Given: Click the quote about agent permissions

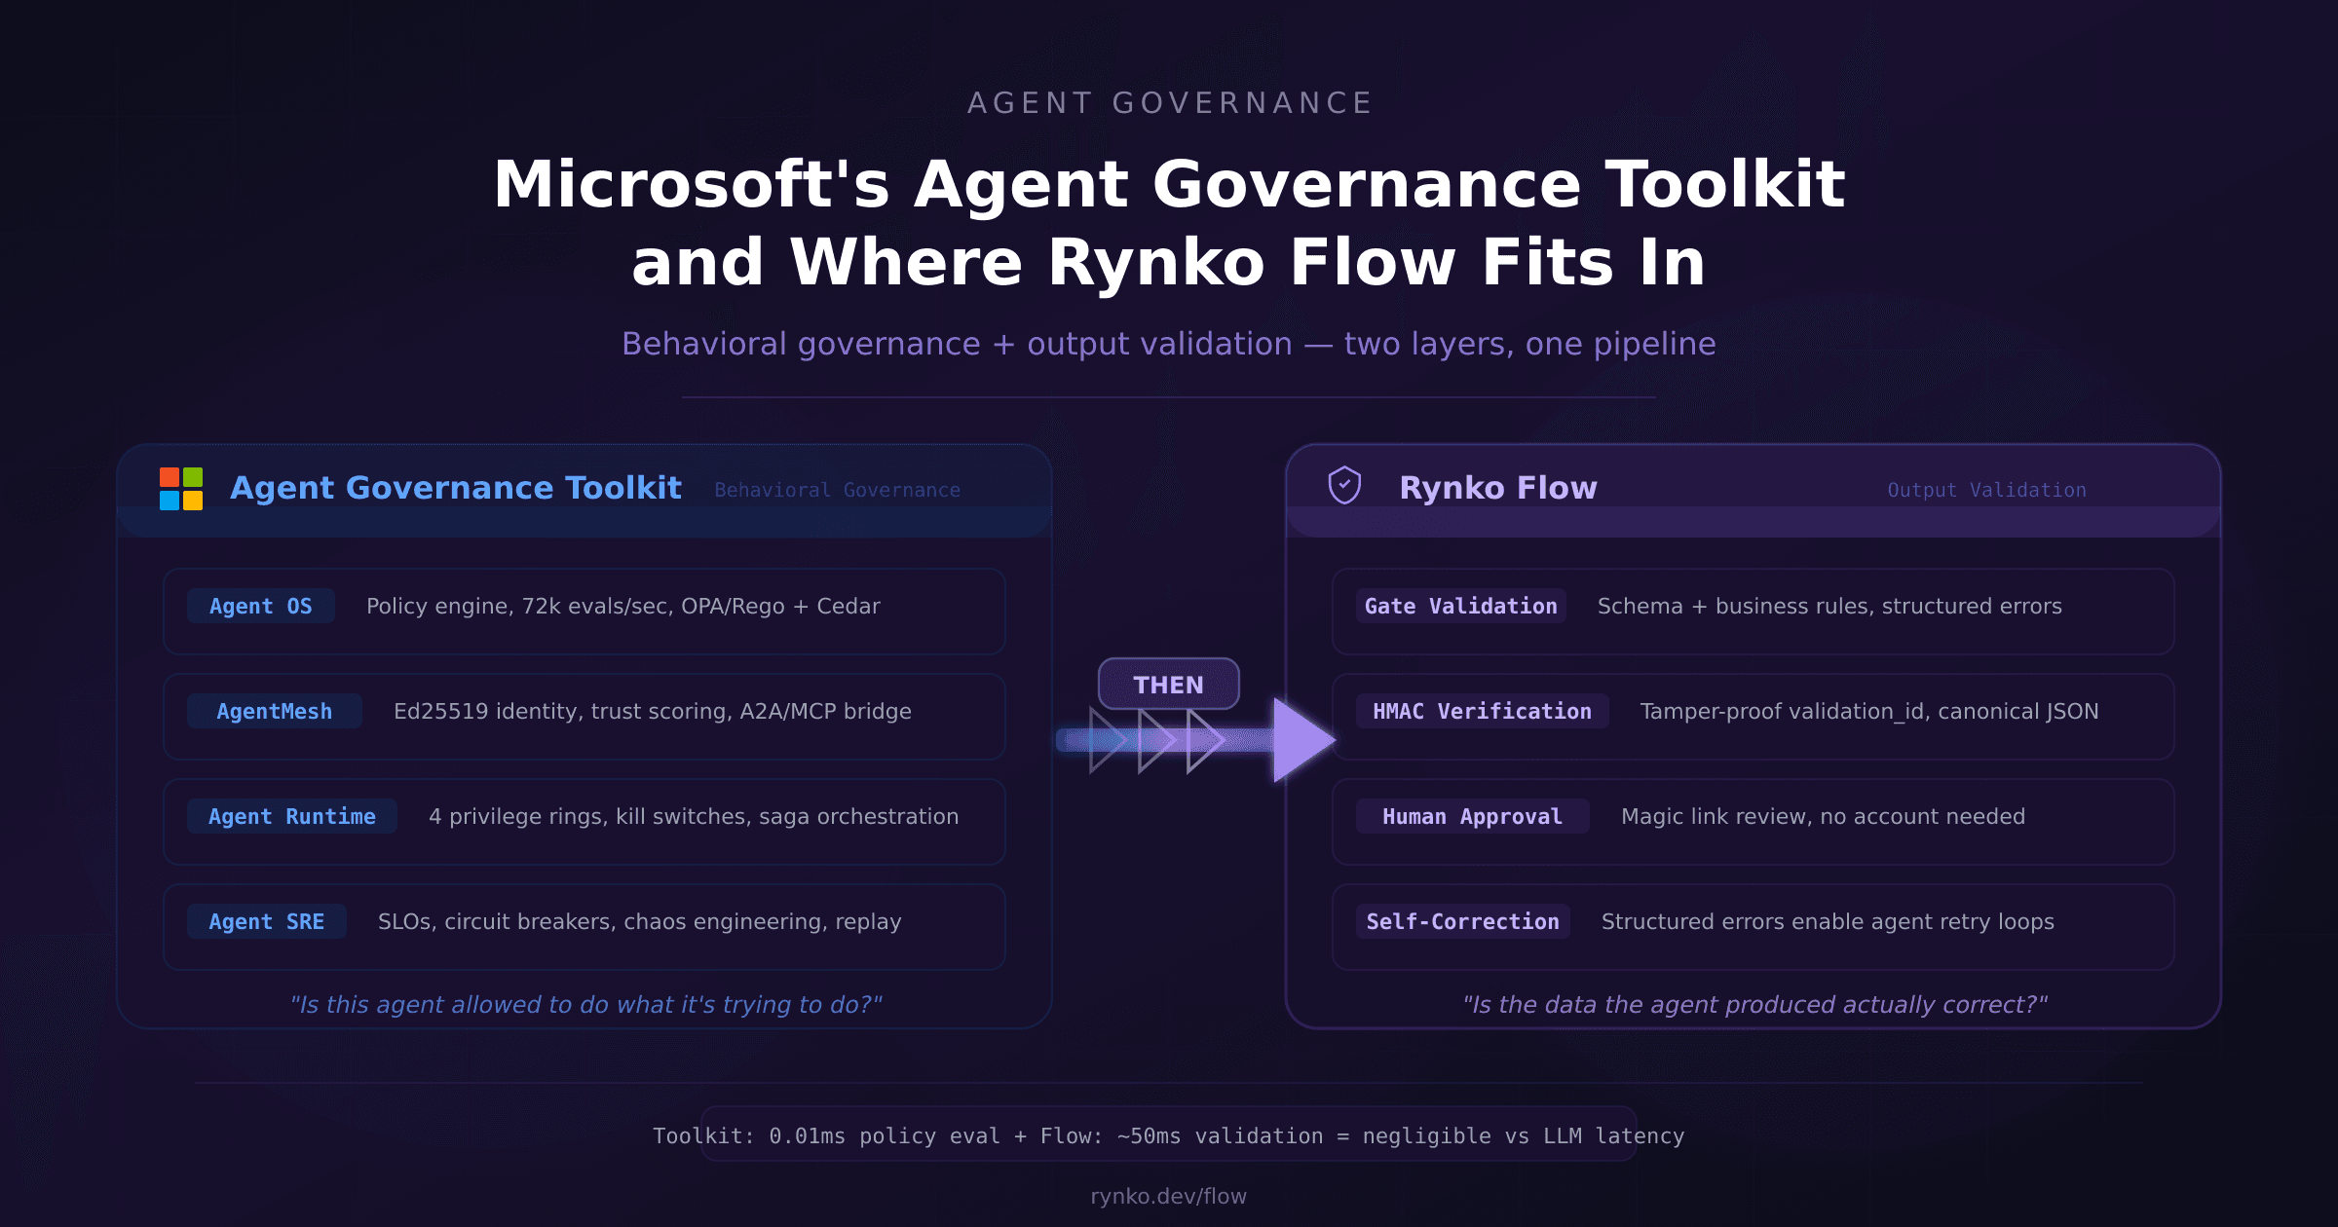Looking at the screenshot, I should click(x=586, y=1004).
